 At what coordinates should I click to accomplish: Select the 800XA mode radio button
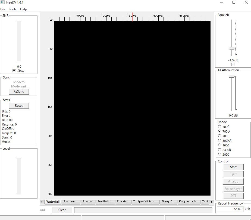(x=219, y=140)
